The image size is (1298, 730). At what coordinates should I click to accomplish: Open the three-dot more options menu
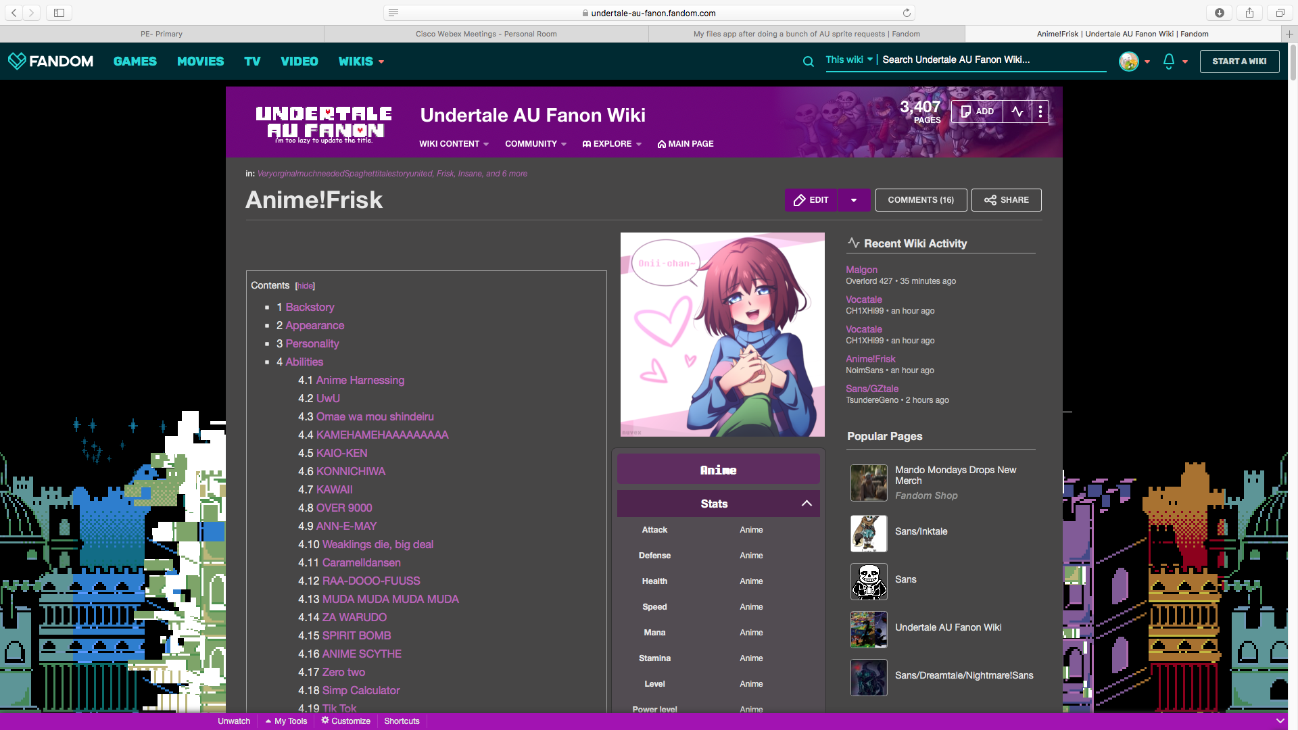tap(1040, 112)
